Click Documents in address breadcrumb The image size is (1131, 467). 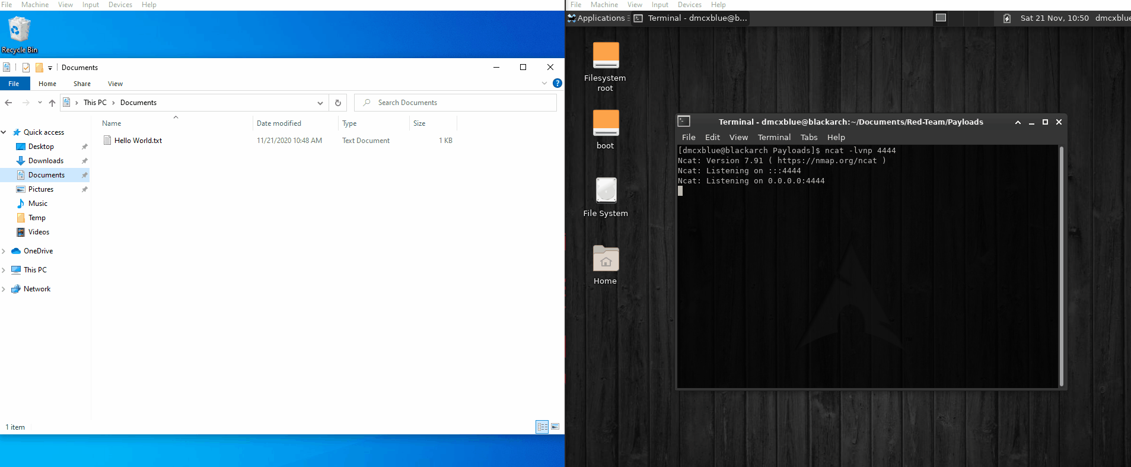coord(138,103)
